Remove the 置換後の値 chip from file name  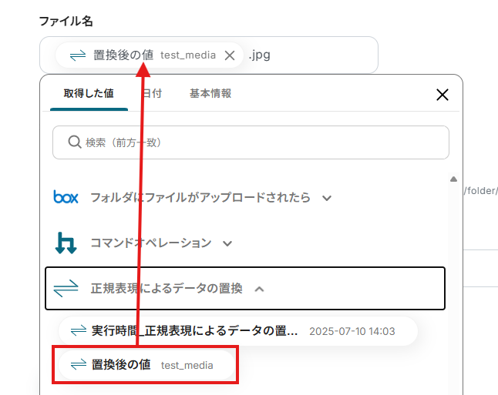(230, 55)
